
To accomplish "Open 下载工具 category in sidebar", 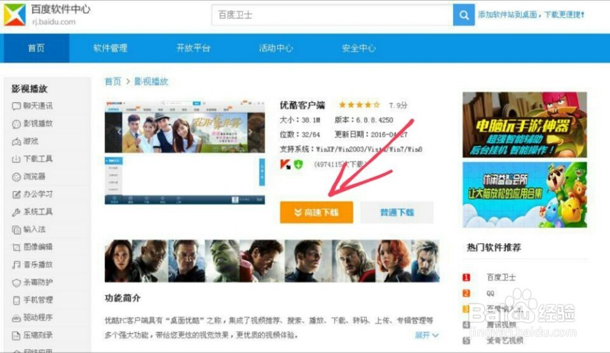I will [38, 159].
